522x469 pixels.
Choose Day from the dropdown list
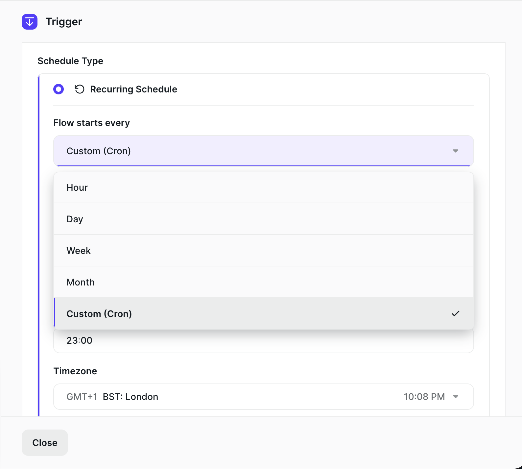(x=263, y=219)
